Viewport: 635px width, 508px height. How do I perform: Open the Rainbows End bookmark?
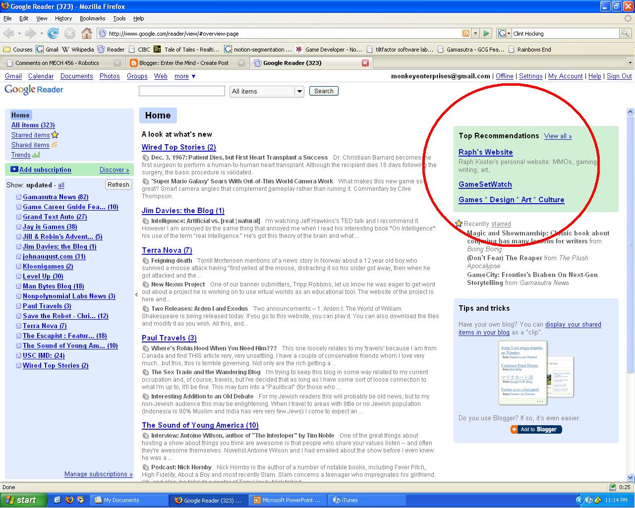[x=529, y=50]
